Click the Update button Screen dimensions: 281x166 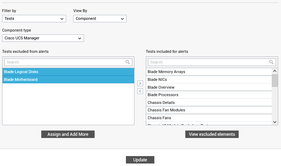coord(140,160)
